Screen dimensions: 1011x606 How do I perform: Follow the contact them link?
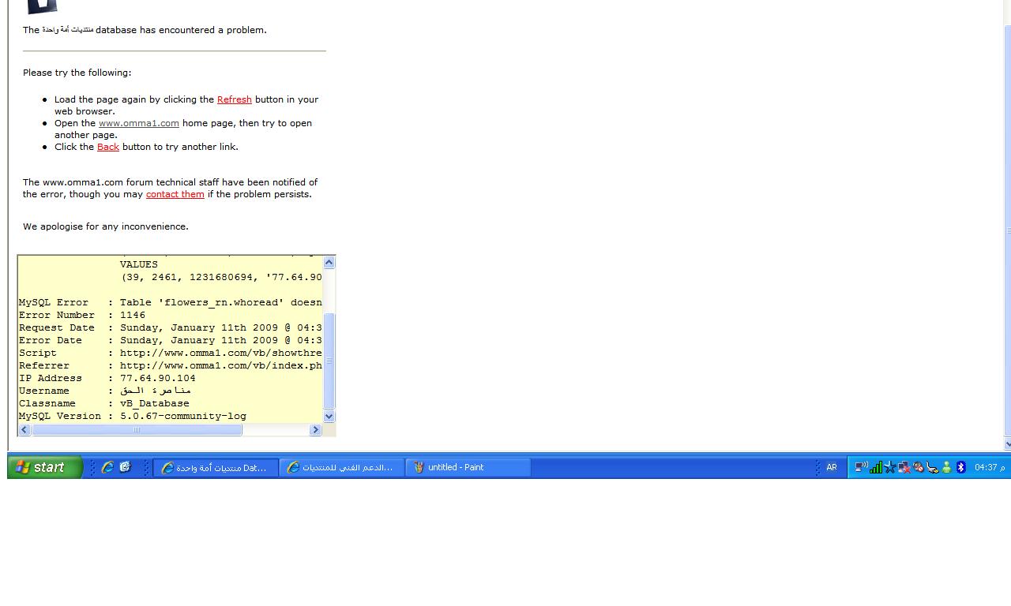pos(175,194)
